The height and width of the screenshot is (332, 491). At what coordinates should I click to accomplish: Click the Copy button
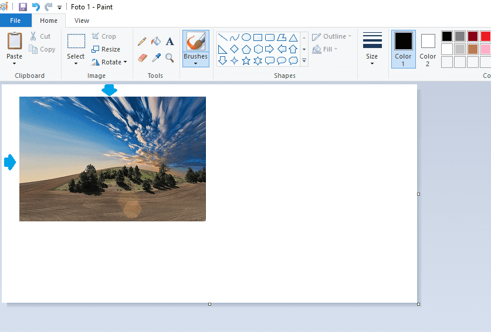tap(42, 49)
